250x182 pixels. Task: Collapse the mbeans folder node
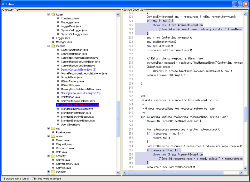pyautogui.click(x=48, y=46)
